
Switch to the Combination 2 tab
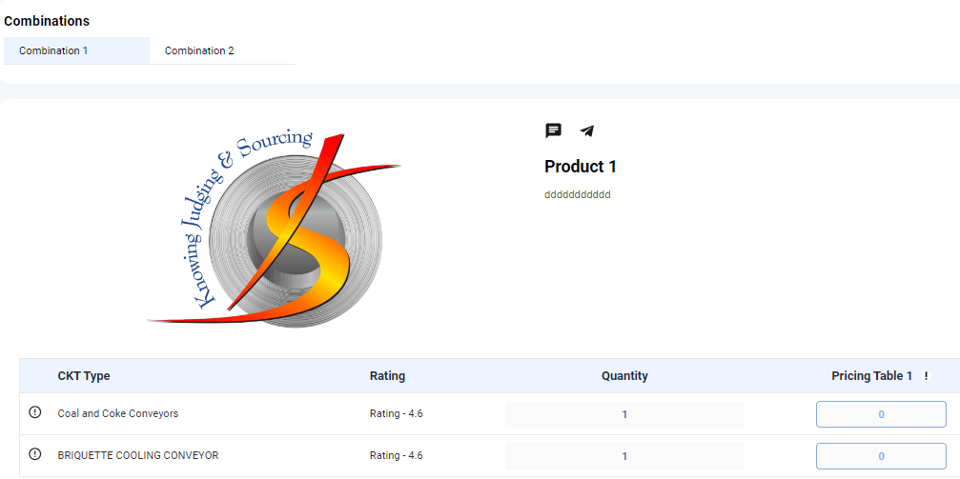(222, 50)
